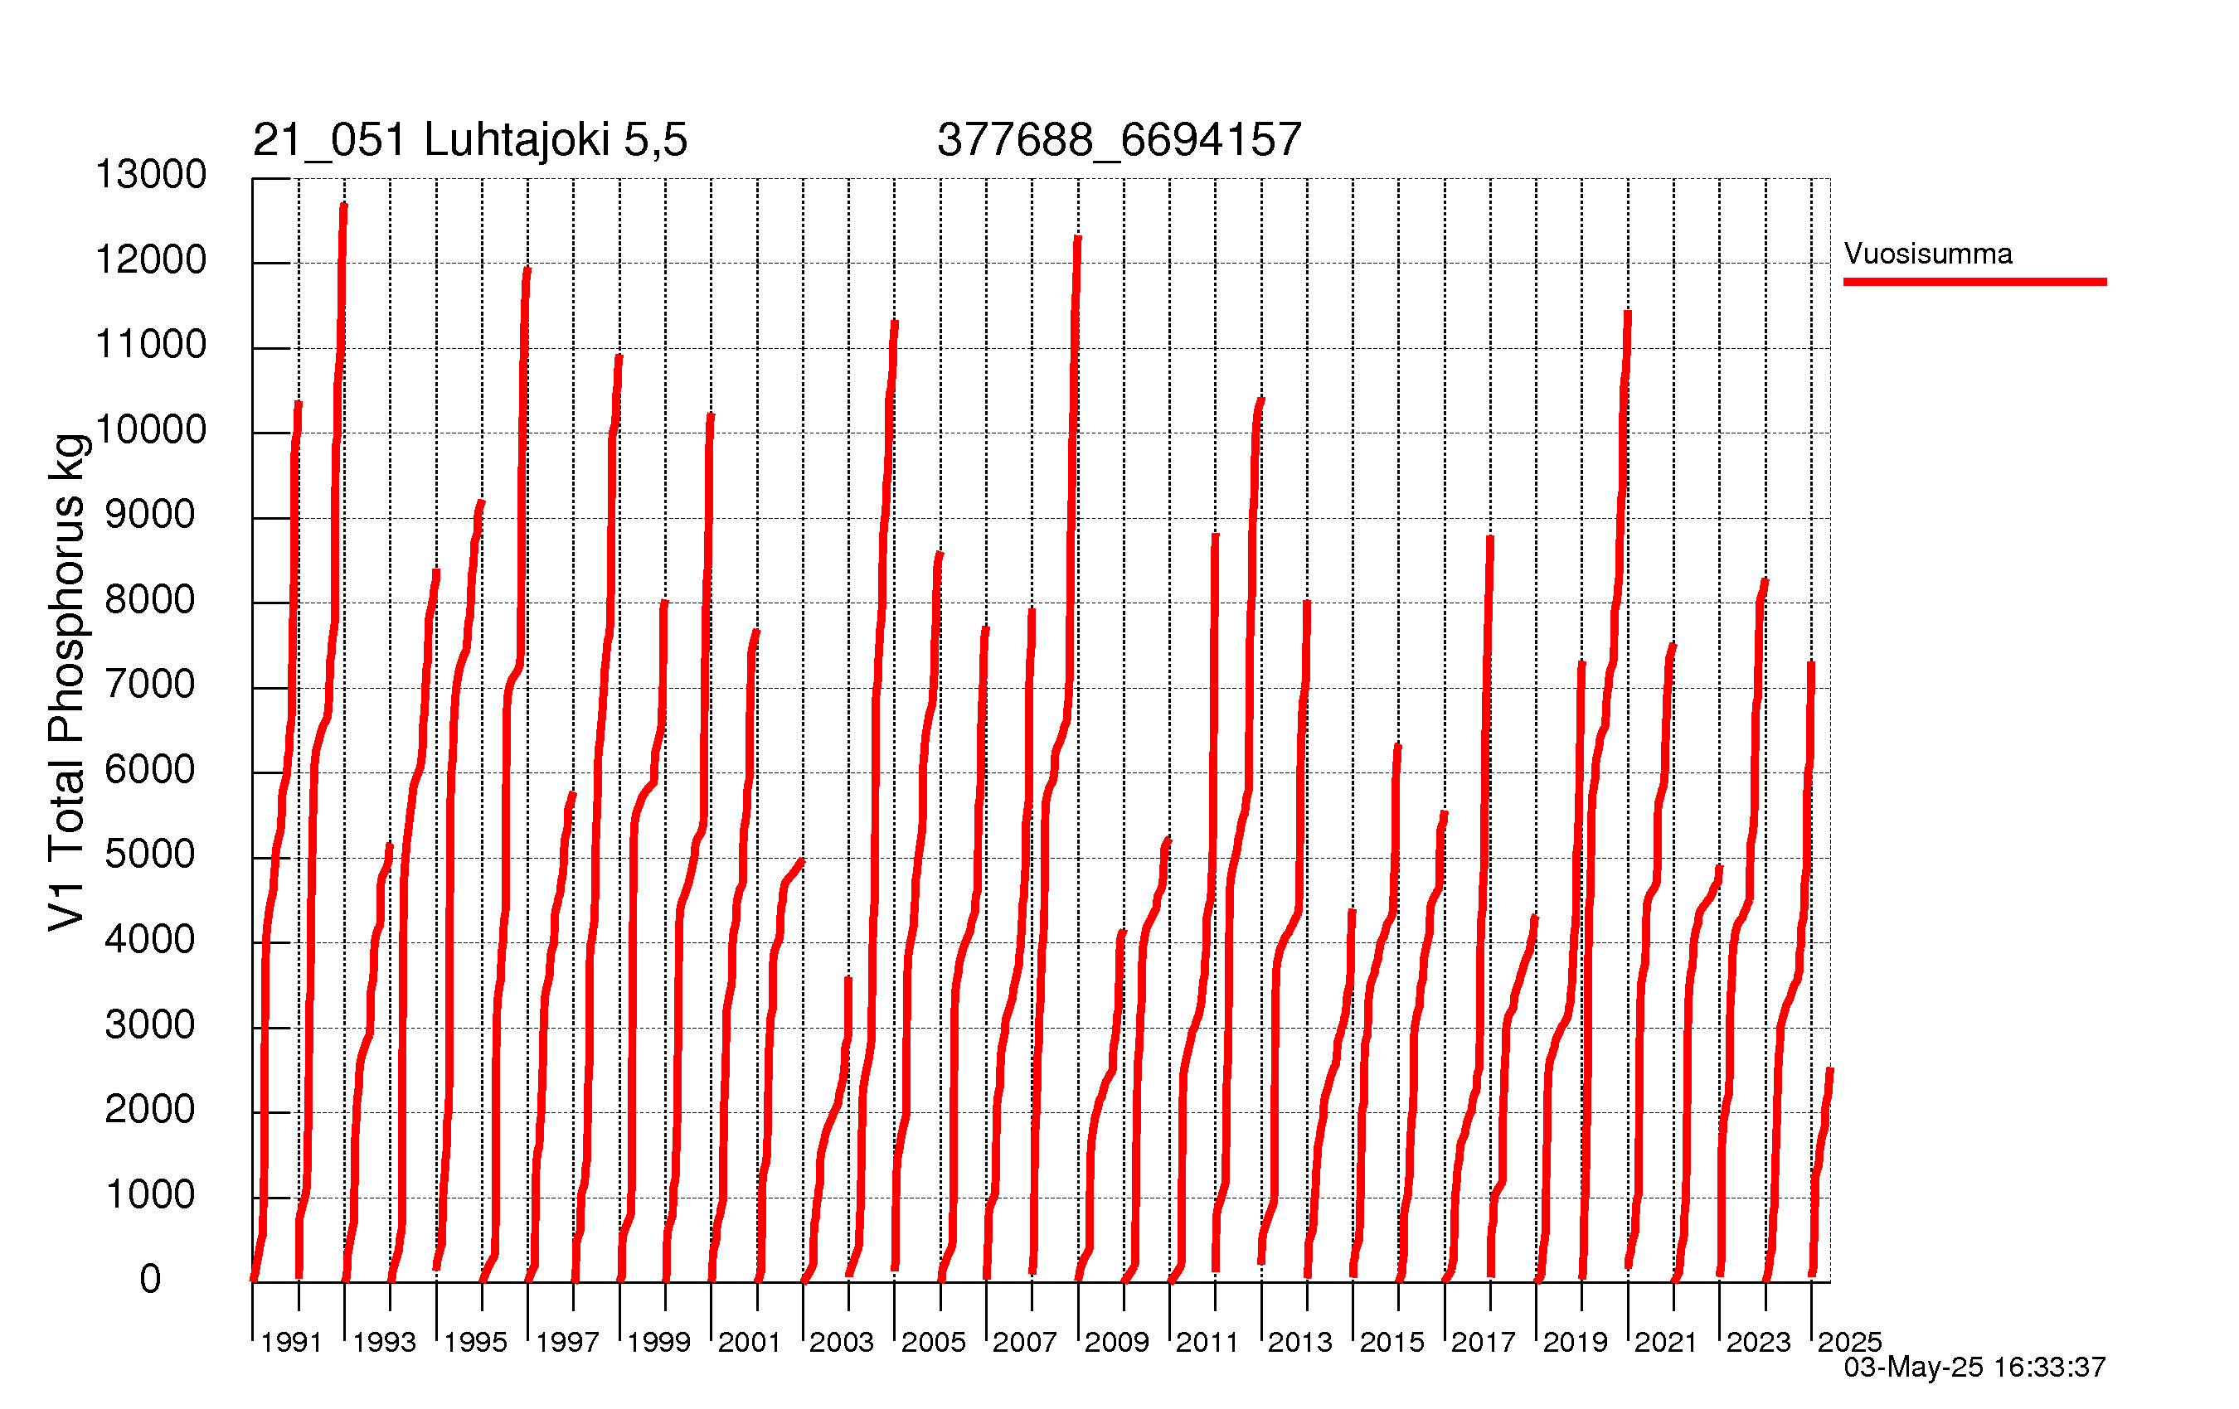
Task: Click x-axis year label 1993
Action: (384, 1342)
